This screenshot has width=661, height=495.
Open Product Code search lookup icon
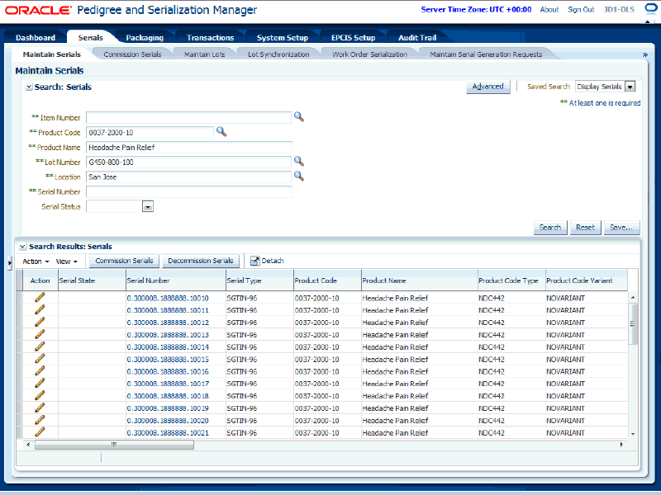[221, 132]
